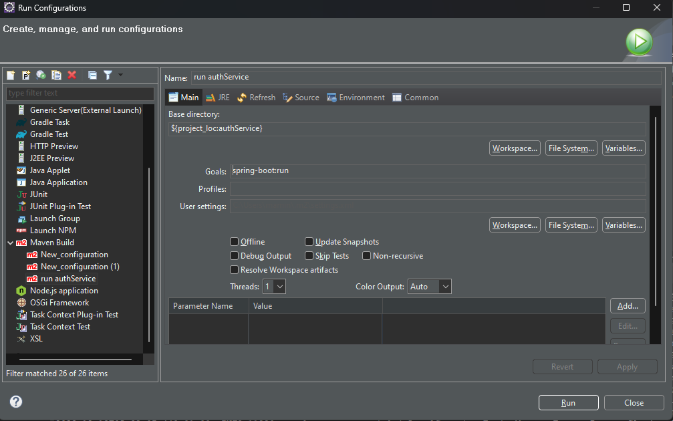
Task: Click Workspace button under User settings
Action: pyautogui.click(x=515, y=225)
